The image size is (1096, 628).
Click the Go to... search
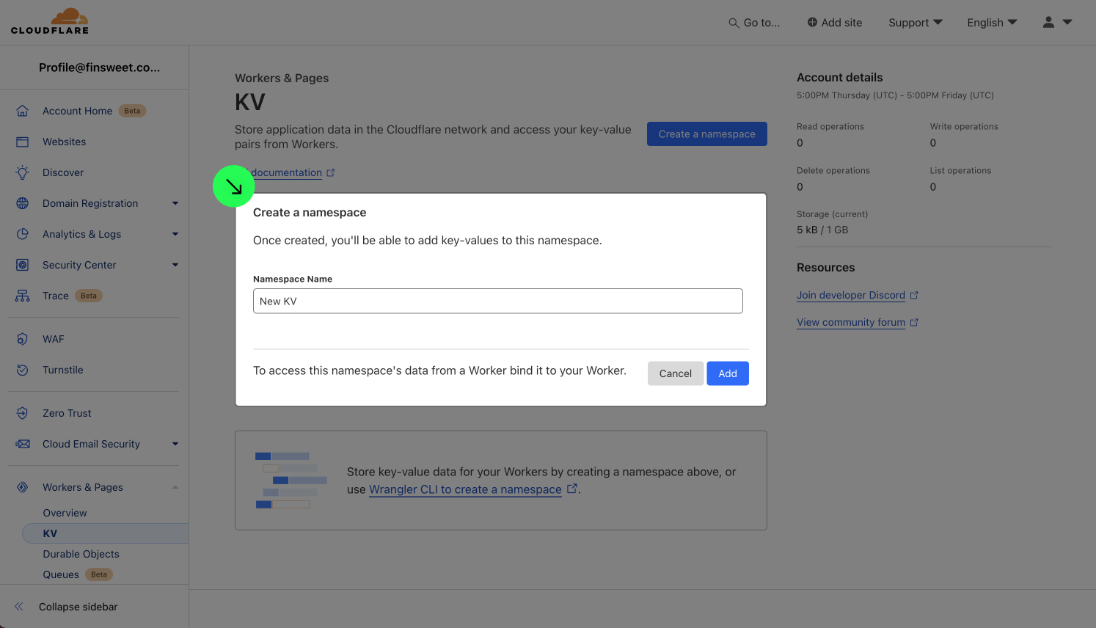[754, 23]
